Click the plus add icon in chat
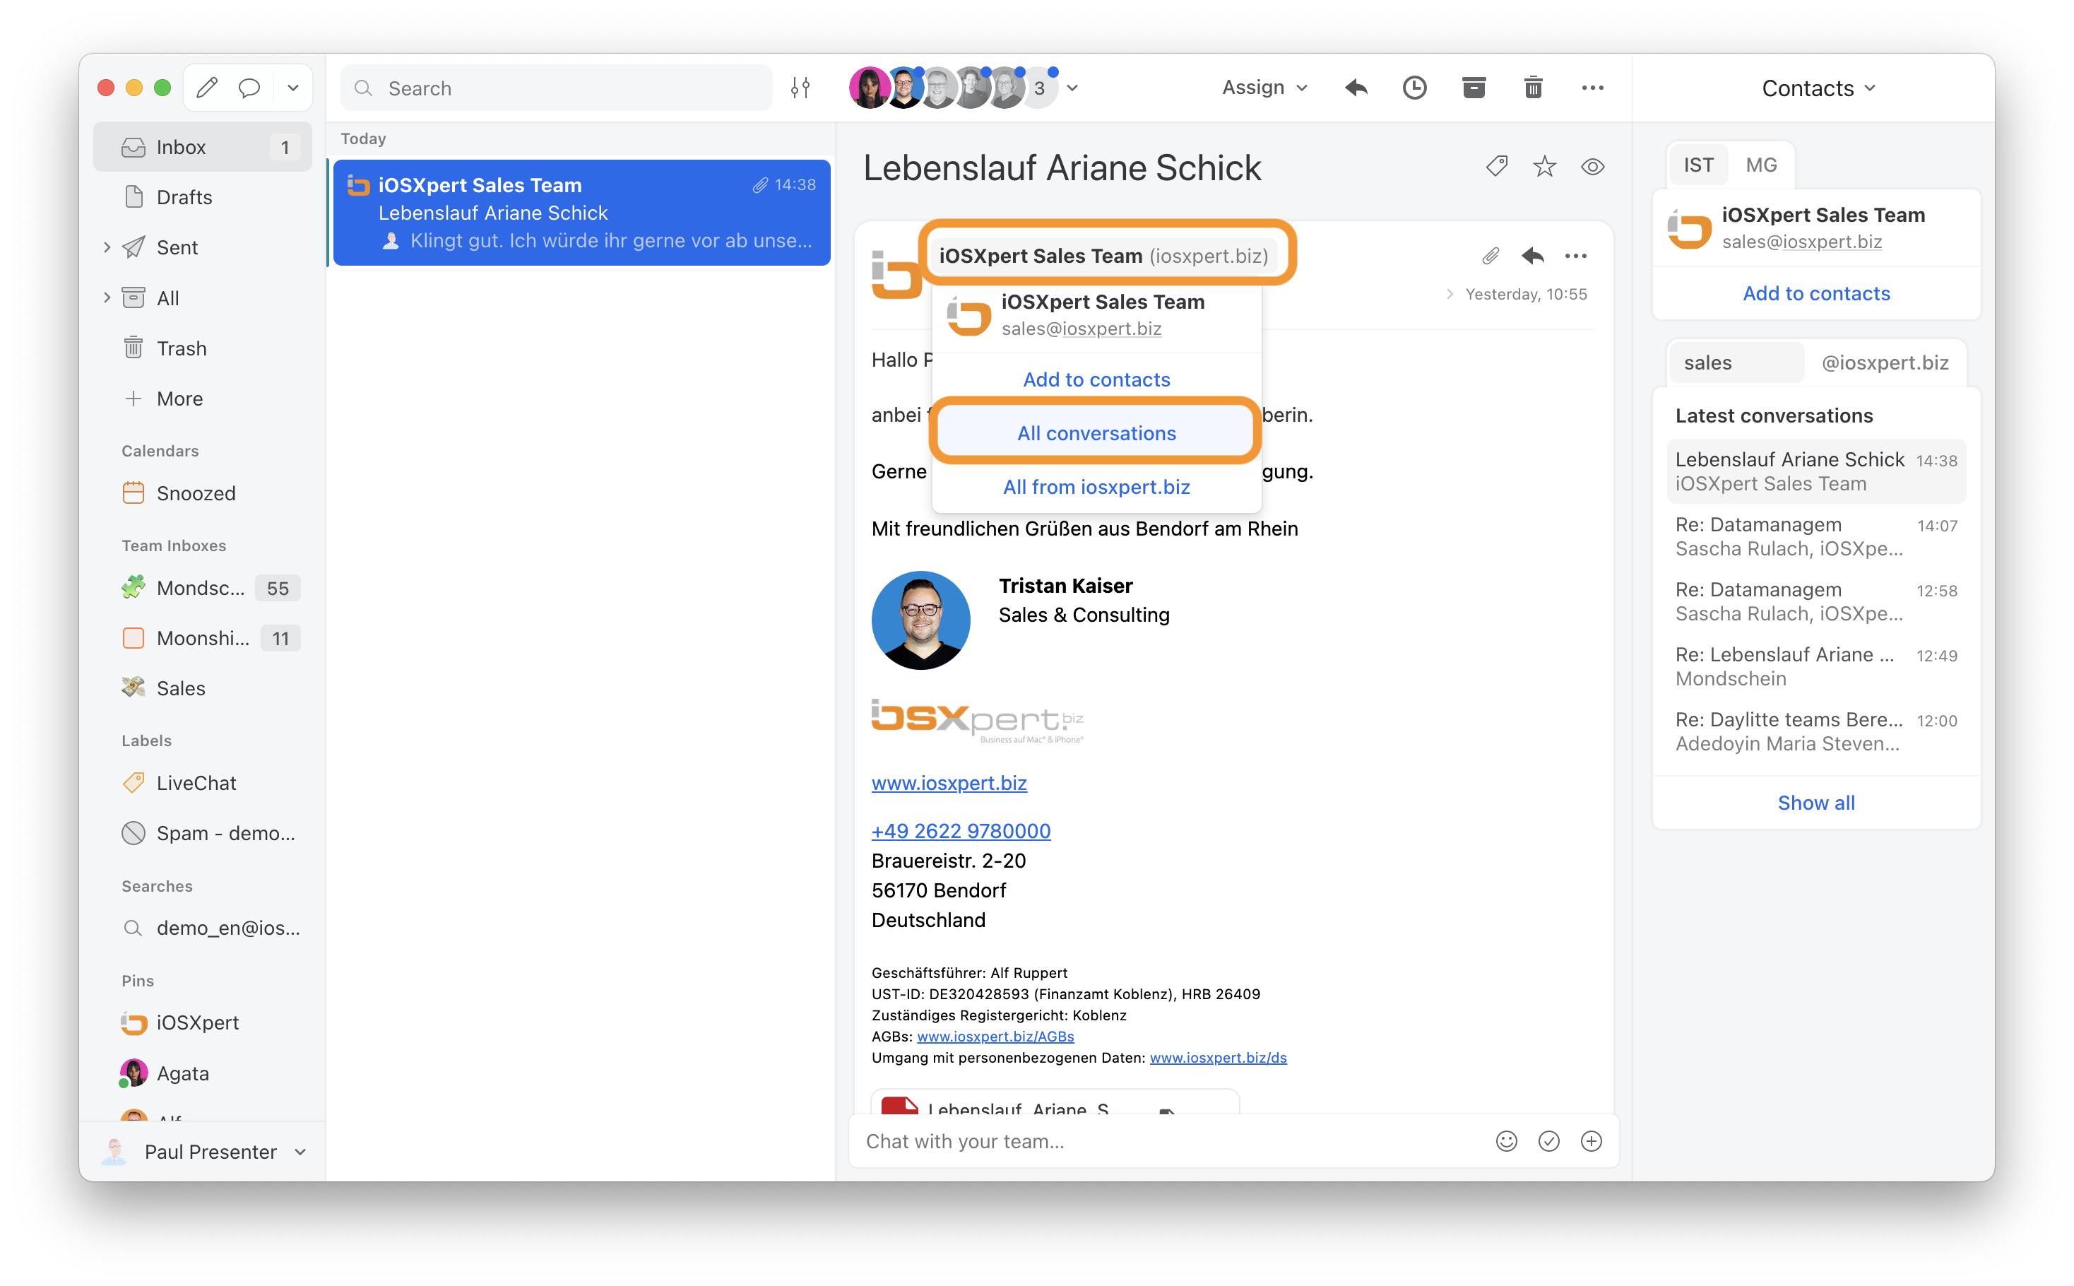The image size is (2074, 1286). point(1591,1141)
